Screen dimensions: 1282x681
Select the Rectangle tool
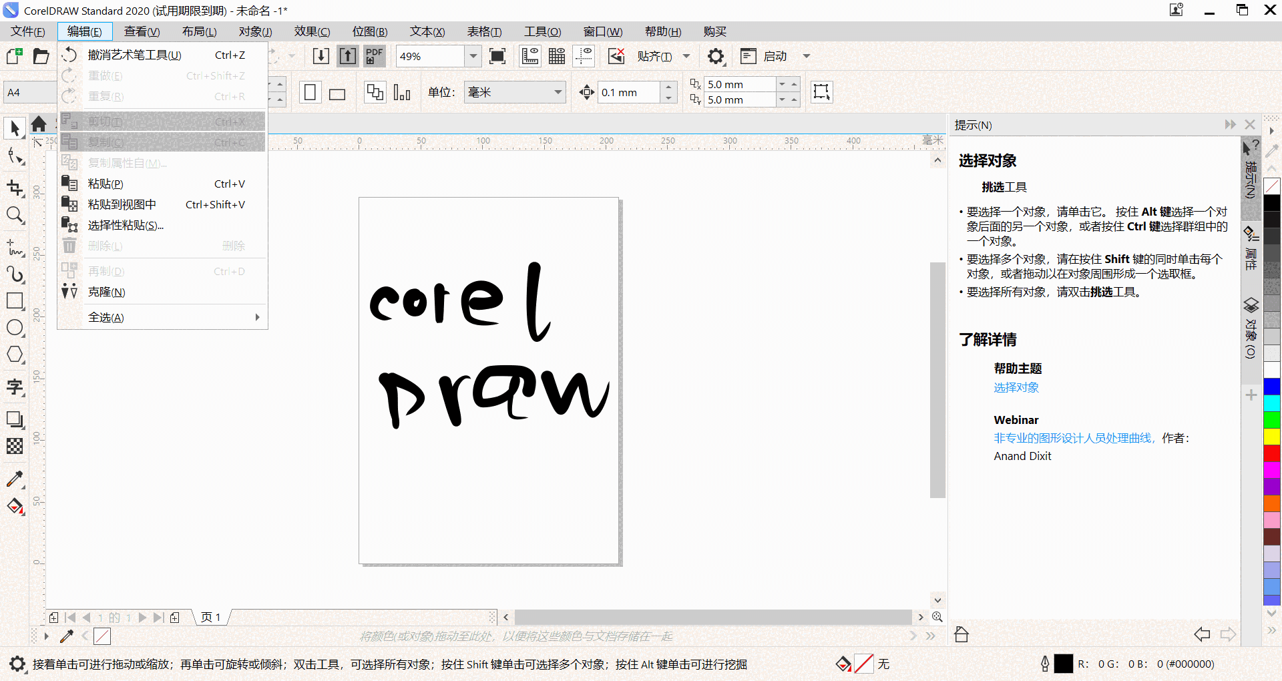coord(15,301)
